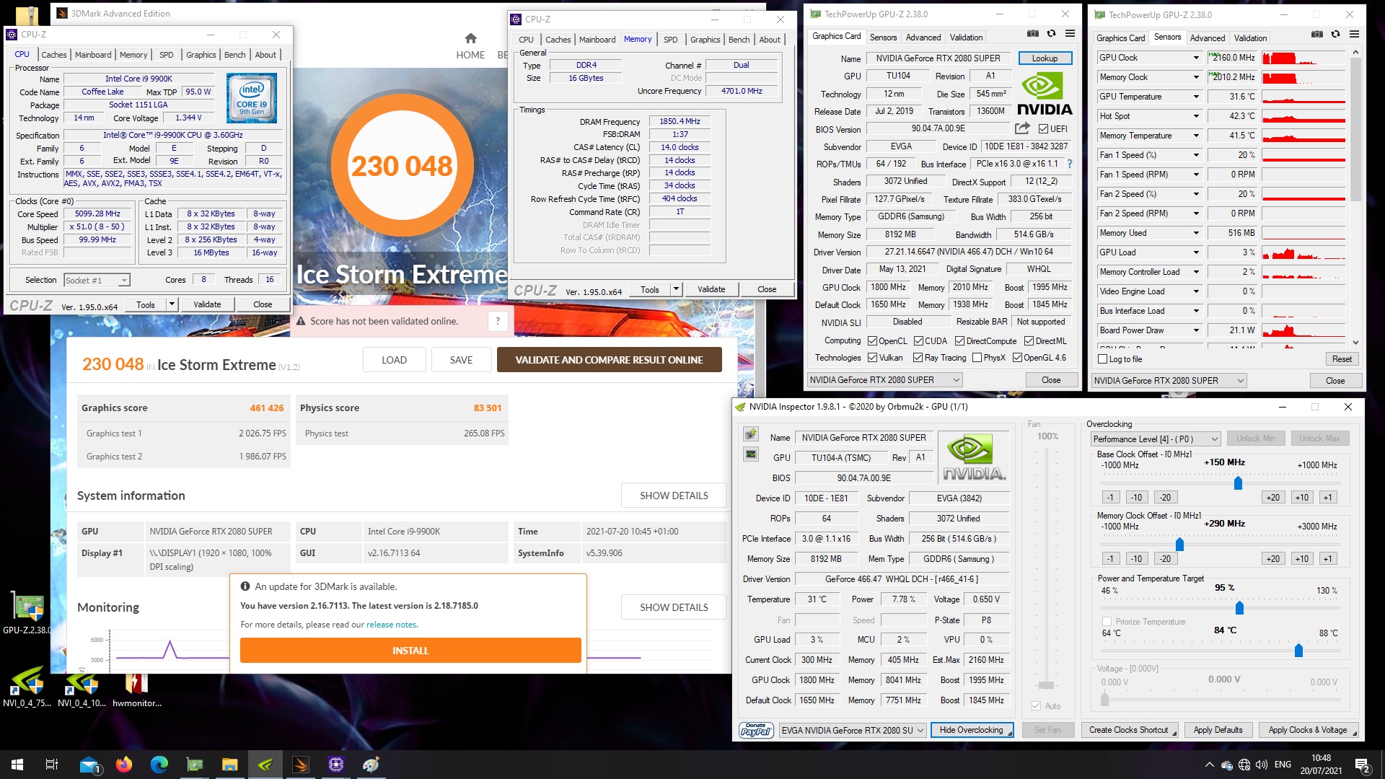Toggle the UEFI checkbox in GPU-Z
This screenshot has width=1385, height=779.
click(x=1043, y=128)
